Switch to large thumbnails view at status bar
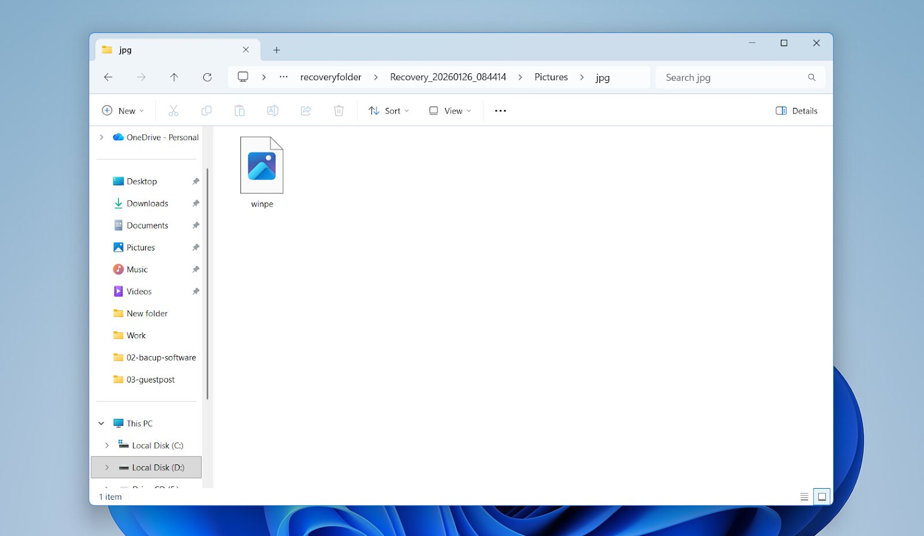924x536 pixels. [821, 496]
